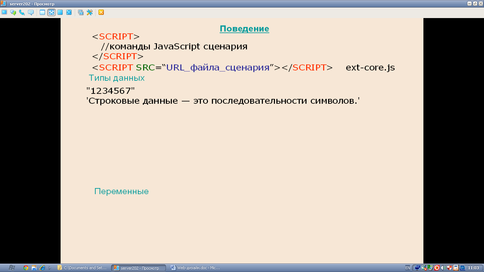The width and height of the screenshot is (484, 272).
Task: Select the plain blue square view mode
Action: 60,12
